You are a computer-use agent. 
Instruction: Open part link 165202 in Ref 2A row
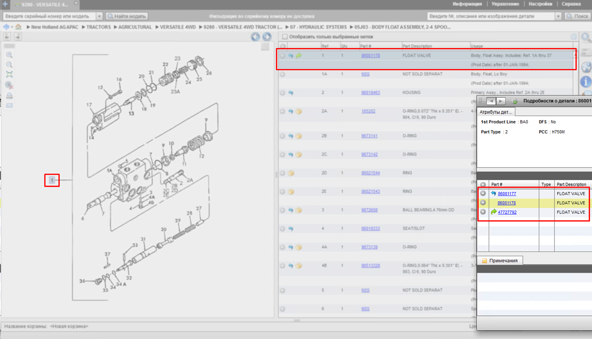click(x=368, y=111)
